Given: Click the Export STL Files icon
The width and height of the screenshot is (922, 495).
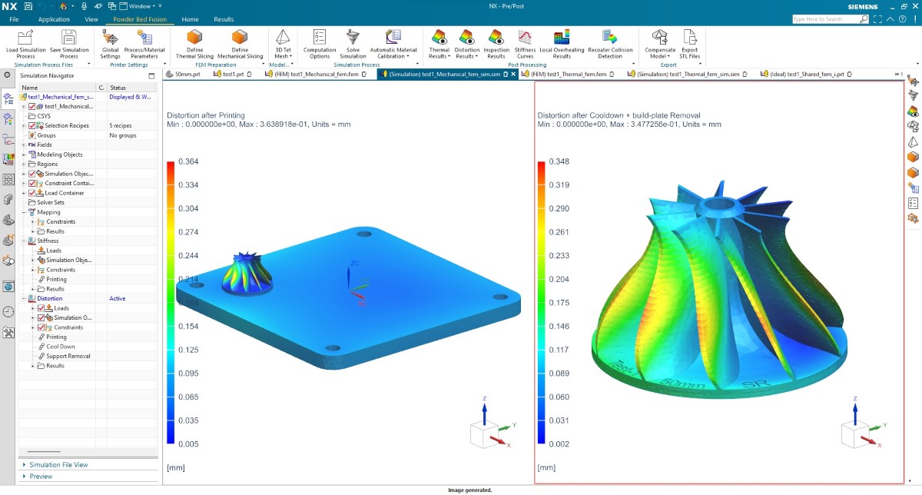Looking at the screenshot, I should tap(689, 38).
